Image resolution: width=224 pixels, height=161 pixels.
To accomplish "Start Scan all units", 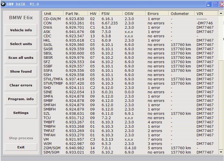I will [21, 58].
